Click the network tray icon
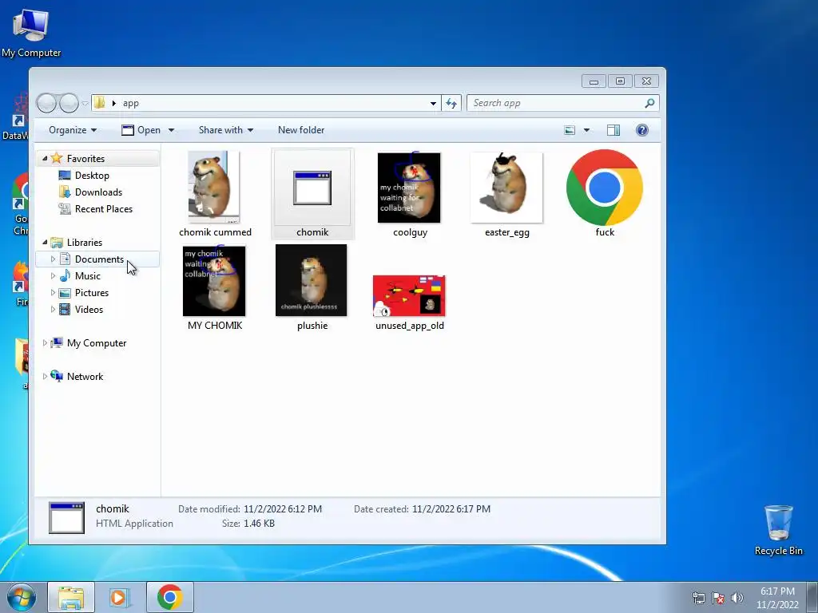The height and width of the screenshot is (613, 818). click(698, 598)
